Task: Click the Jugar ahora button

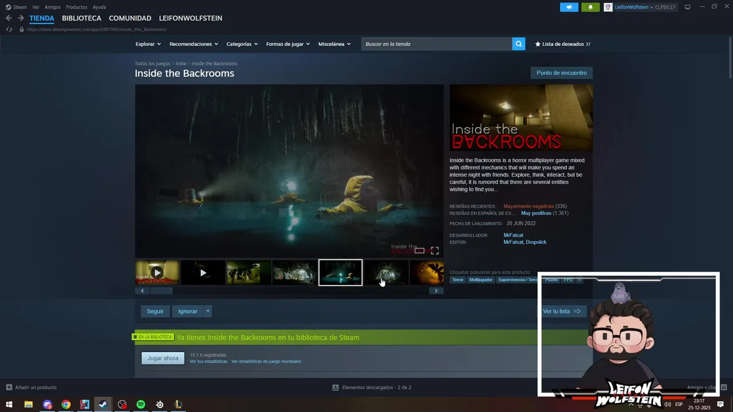Action: pyautogui.click(x=163, y=358)
